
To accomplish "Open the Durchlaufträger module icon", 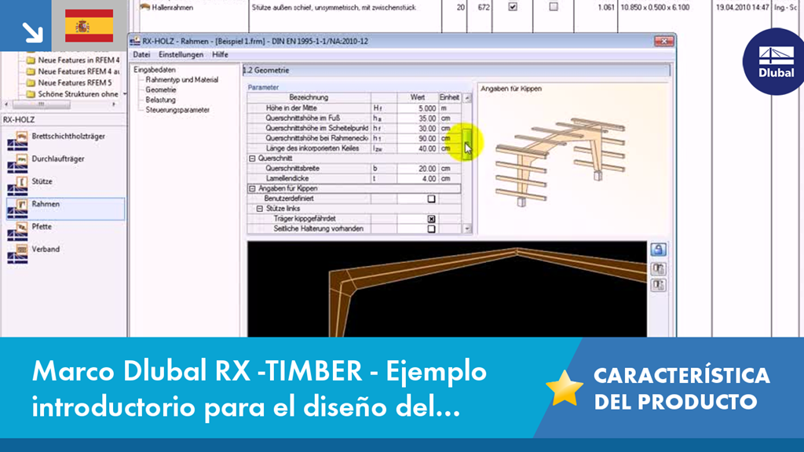I will 17,162.
